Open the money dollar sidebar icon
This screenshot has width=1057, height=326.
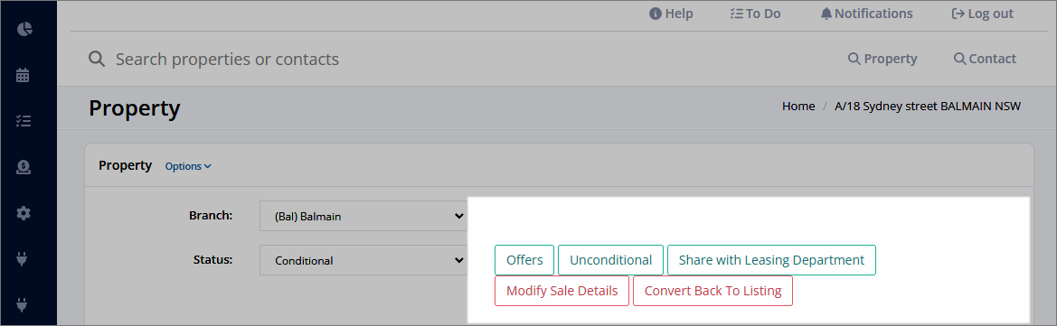coord(23,167)
